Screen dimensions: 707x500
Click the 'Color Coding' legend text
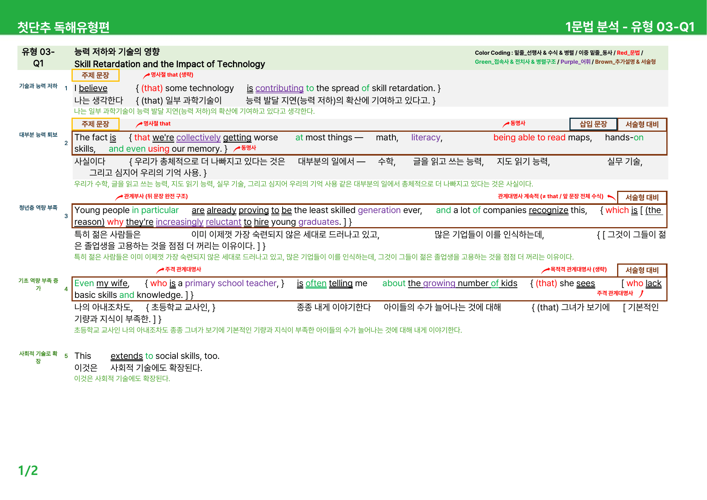click(x=565, y=57)
